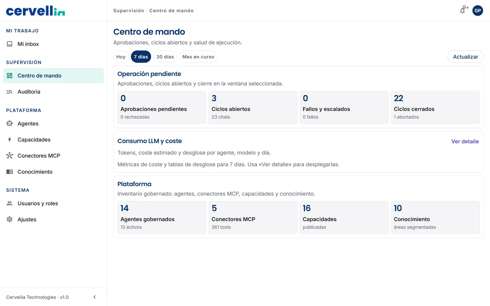The image size is (490, 306).
Task: Open the Fallos y escalados card
Action: 344,107
